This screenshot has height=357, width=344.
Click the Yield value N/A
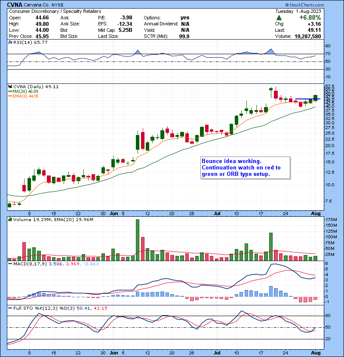coord(185,30)
